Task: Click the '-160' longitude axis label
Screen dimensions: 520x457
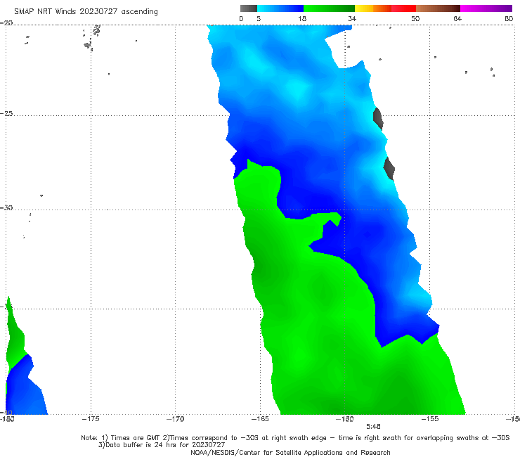Action: (344, 419)
